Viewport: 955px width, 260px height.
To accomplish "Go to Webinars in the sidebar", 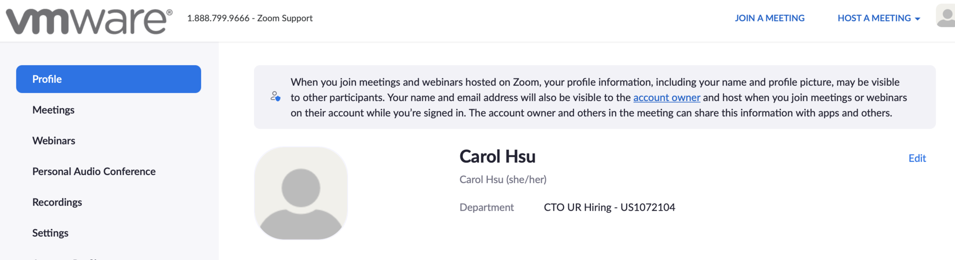I will point(54,140).
